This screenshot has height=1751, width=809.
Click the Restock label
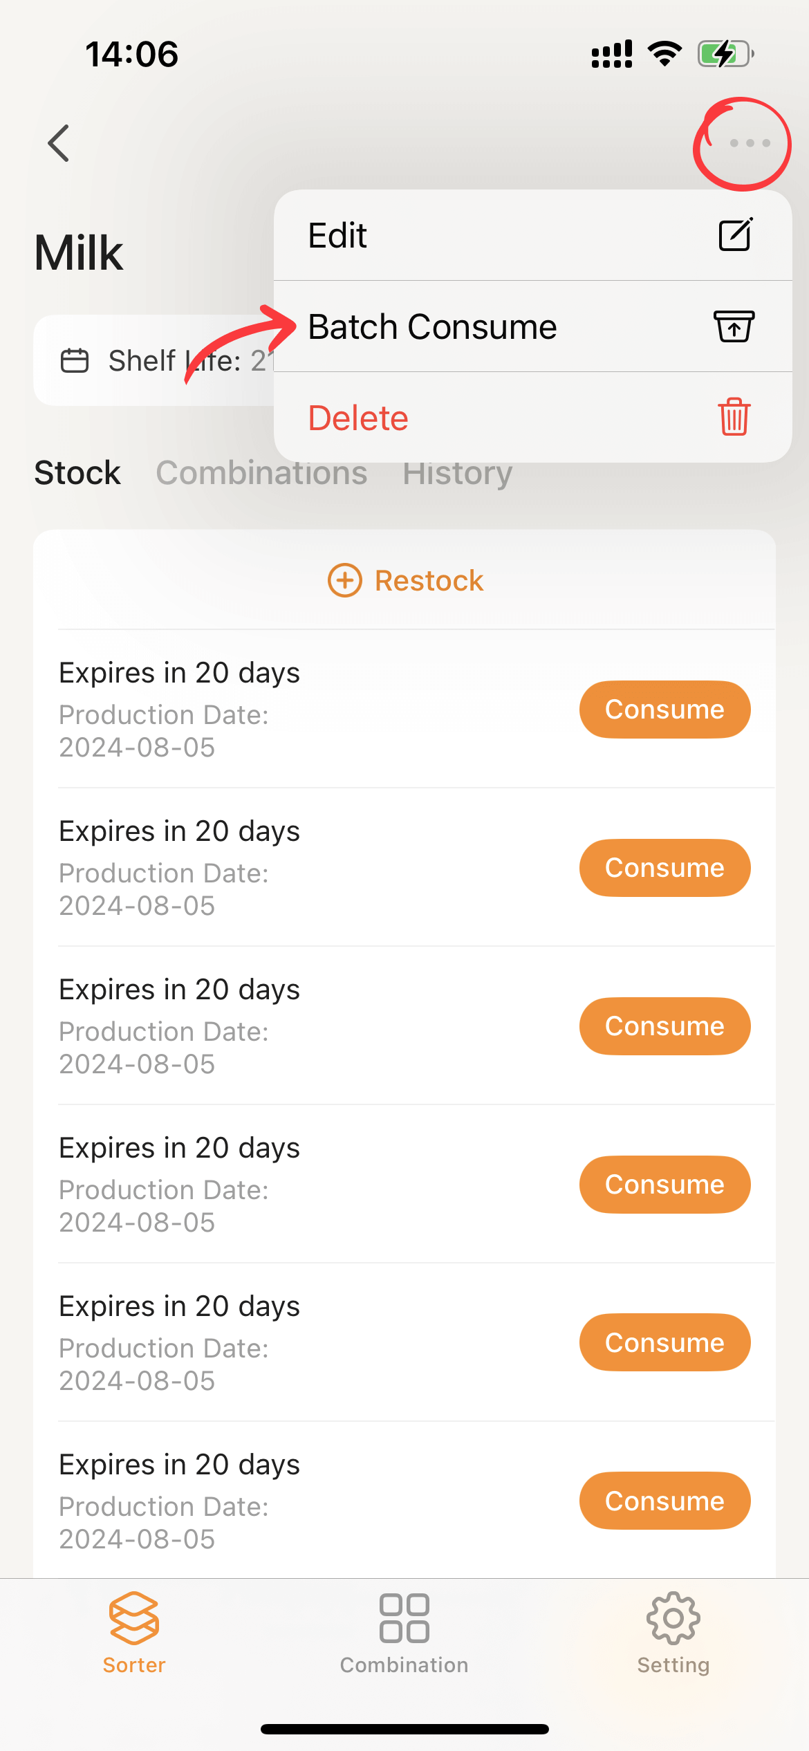coord(429,581)
